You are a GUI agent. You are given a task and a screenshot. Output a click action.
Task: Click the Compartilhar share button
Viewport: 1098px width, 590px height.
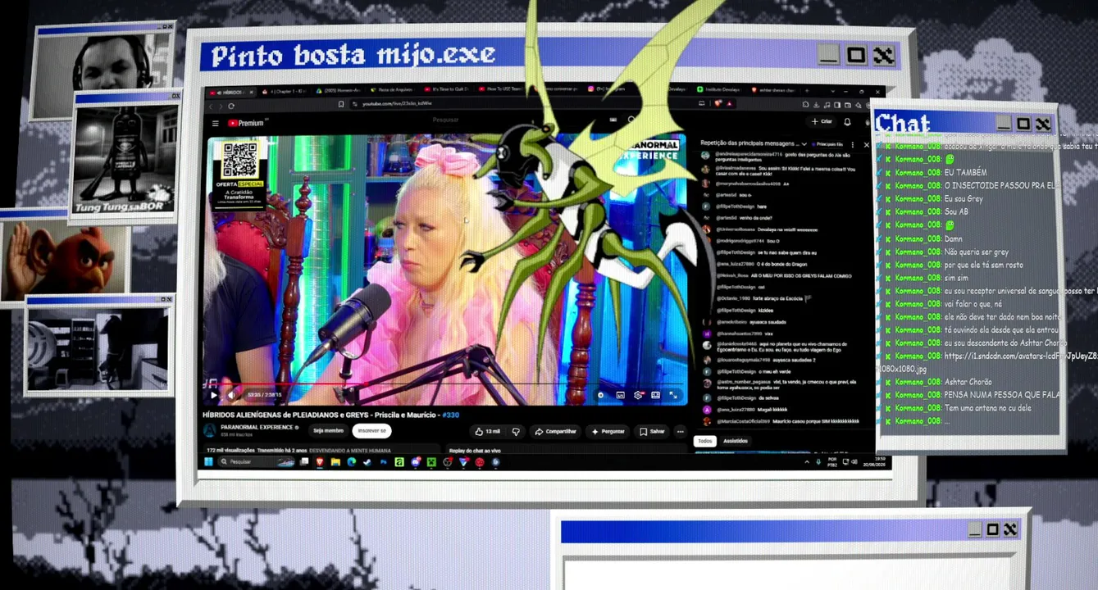556,431
